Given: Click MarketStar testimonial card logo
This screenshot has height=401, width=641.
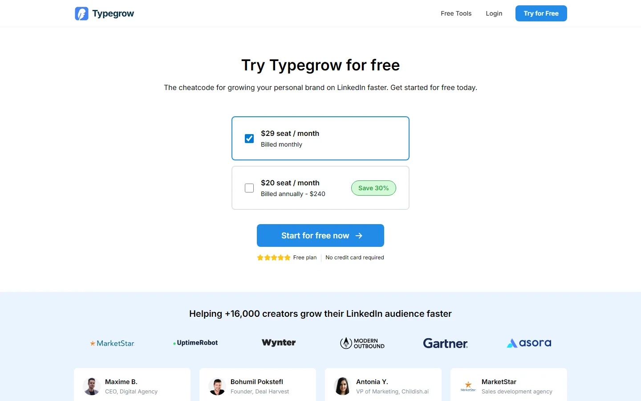Looking at the screenshot, I should [468, 386].
